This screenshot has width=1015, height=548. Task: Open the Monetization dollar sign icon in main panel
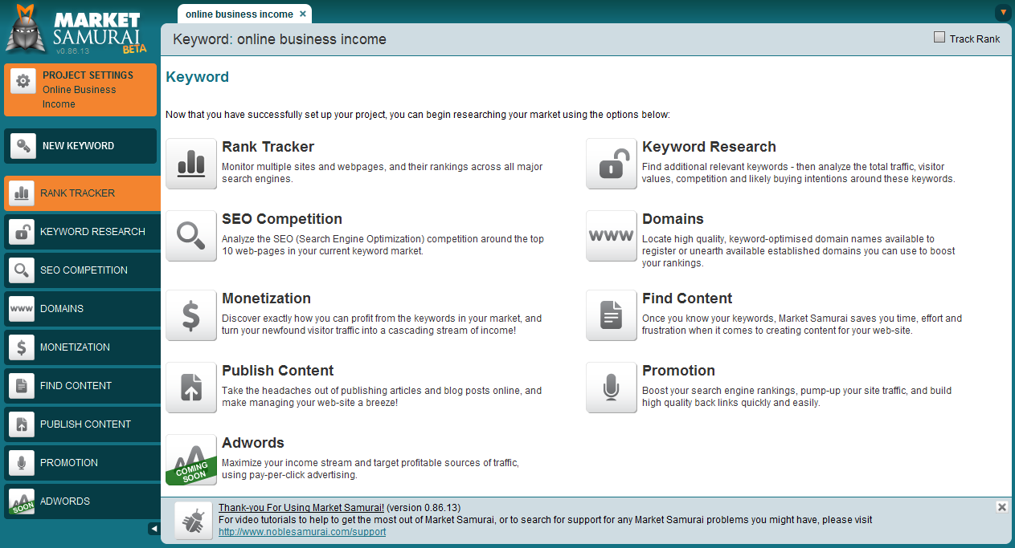tap(191, 315)
